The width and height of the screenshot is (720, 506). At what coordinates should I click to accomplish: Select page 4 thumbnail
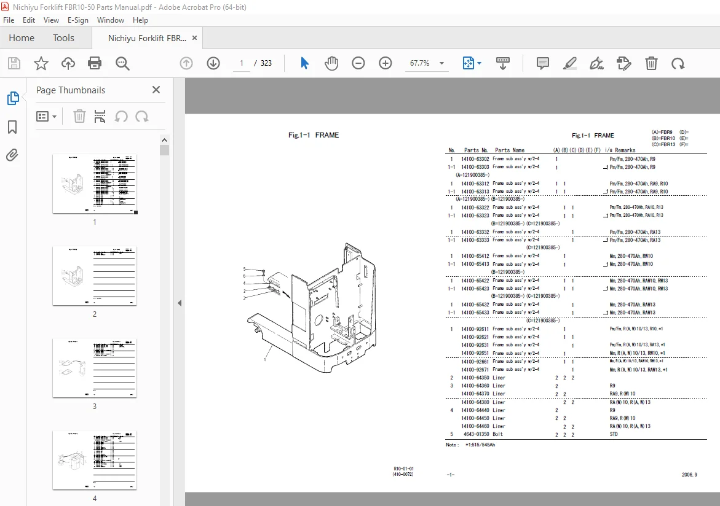[95, 460]
